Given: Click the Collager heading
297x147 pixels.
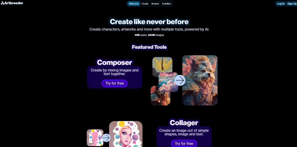Looking at the screenshot, I should (x=184, y=123).
